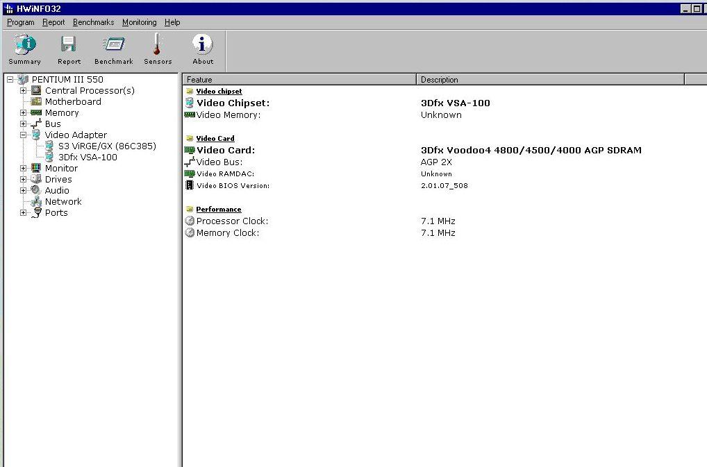This screenshot has width=707, height=467.
Task: Click the Video BIOS Version chip icon
Action: pos(190,185)
